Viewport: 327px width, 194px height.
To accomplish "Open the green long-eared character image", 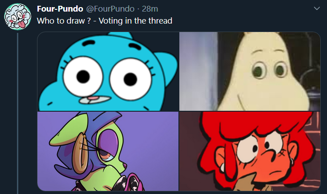I will coord(108,151).
